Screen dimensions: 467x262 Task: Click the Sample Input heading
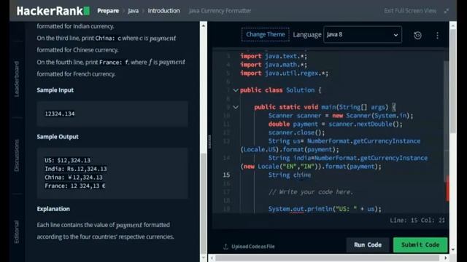[x=55, y=90]
